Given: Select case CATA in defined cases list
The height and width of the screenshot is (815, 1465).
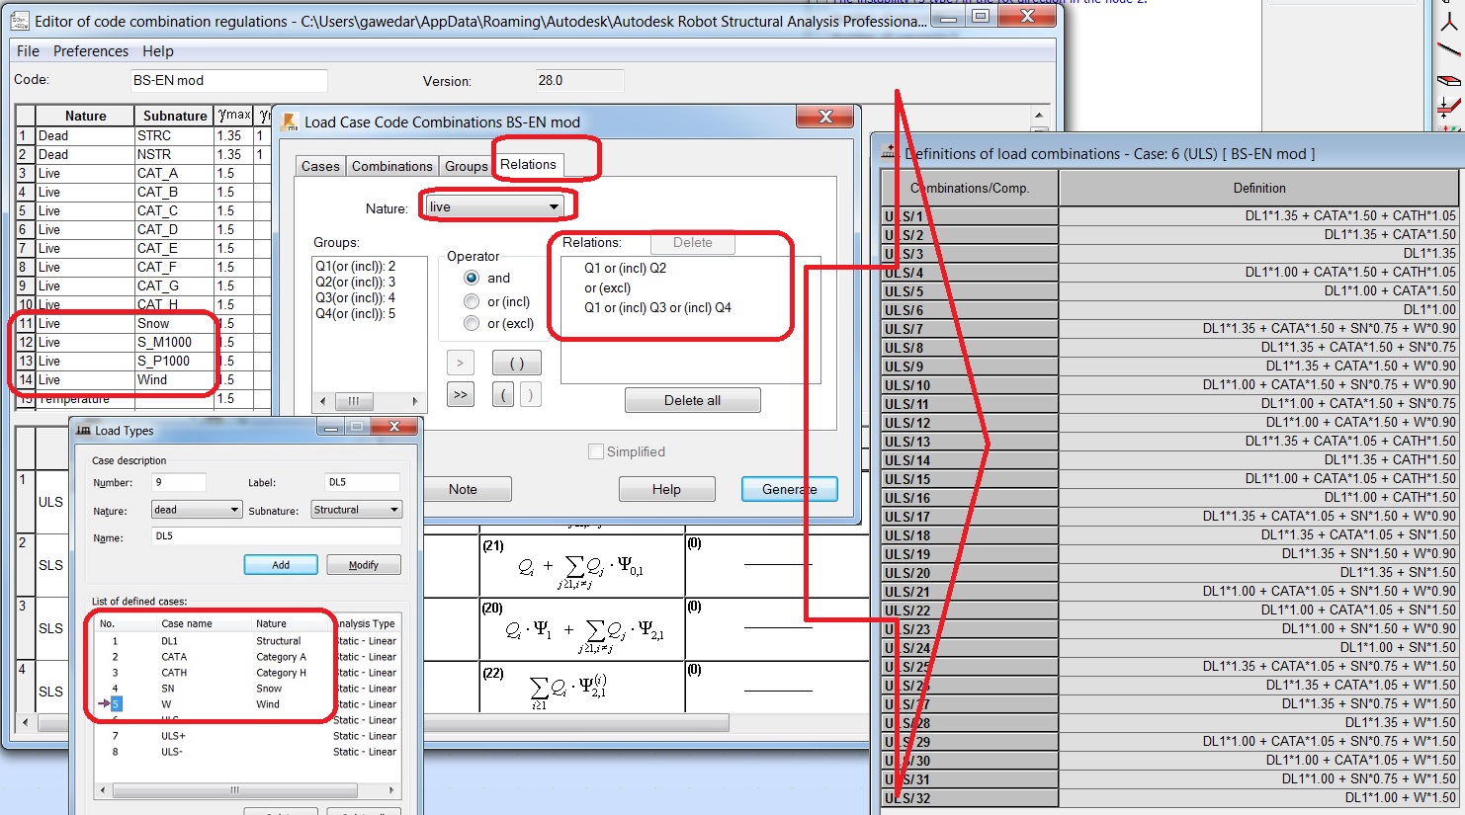Looking at the screenshot, I should (x=174, y=657).
